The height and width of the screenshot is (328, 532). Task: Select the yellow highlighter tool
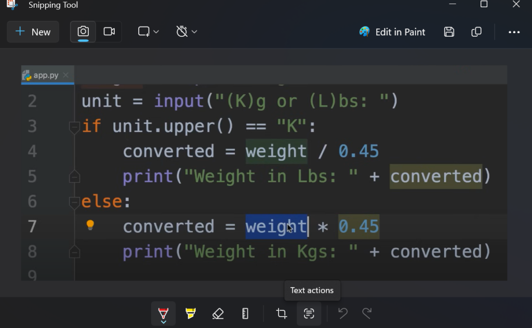tap(191, 313)
